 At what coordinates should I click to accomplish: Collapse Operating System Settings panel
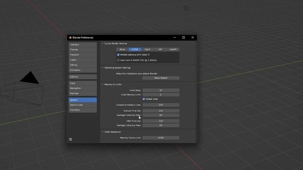pos(103,68)
